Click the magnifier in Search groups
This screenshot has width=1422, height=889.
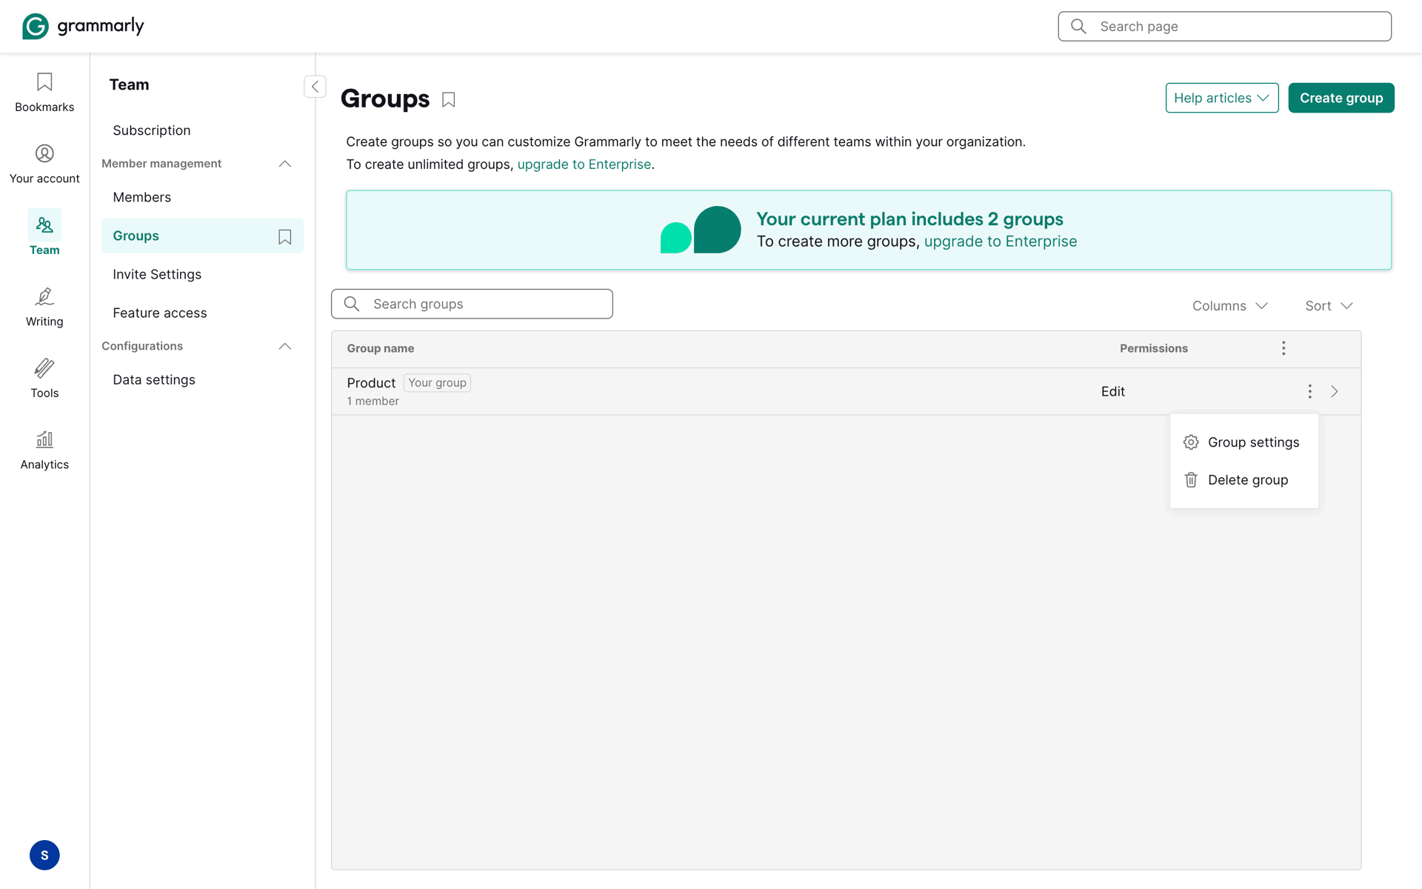pos(352,304)
